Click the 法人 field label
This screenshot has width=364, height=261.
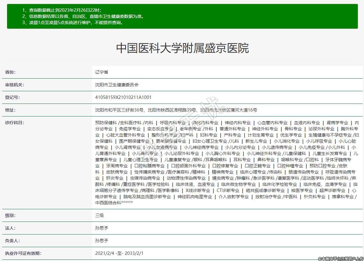(x=10, y=228)
